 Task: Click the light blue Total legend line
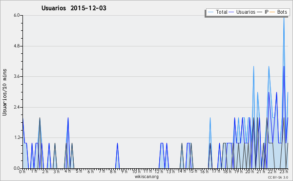click(210, 12)
